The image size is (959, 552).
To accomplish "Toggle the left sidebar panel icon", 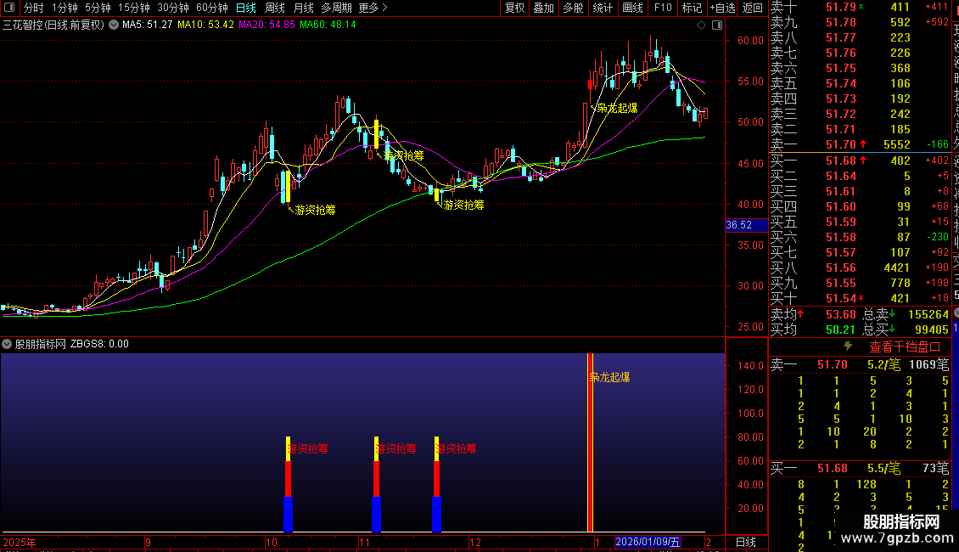I will pos(9,8).
